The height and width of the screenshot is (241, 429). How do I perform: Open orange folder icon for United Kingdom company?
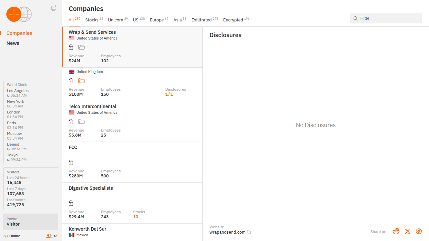point(81,81)
